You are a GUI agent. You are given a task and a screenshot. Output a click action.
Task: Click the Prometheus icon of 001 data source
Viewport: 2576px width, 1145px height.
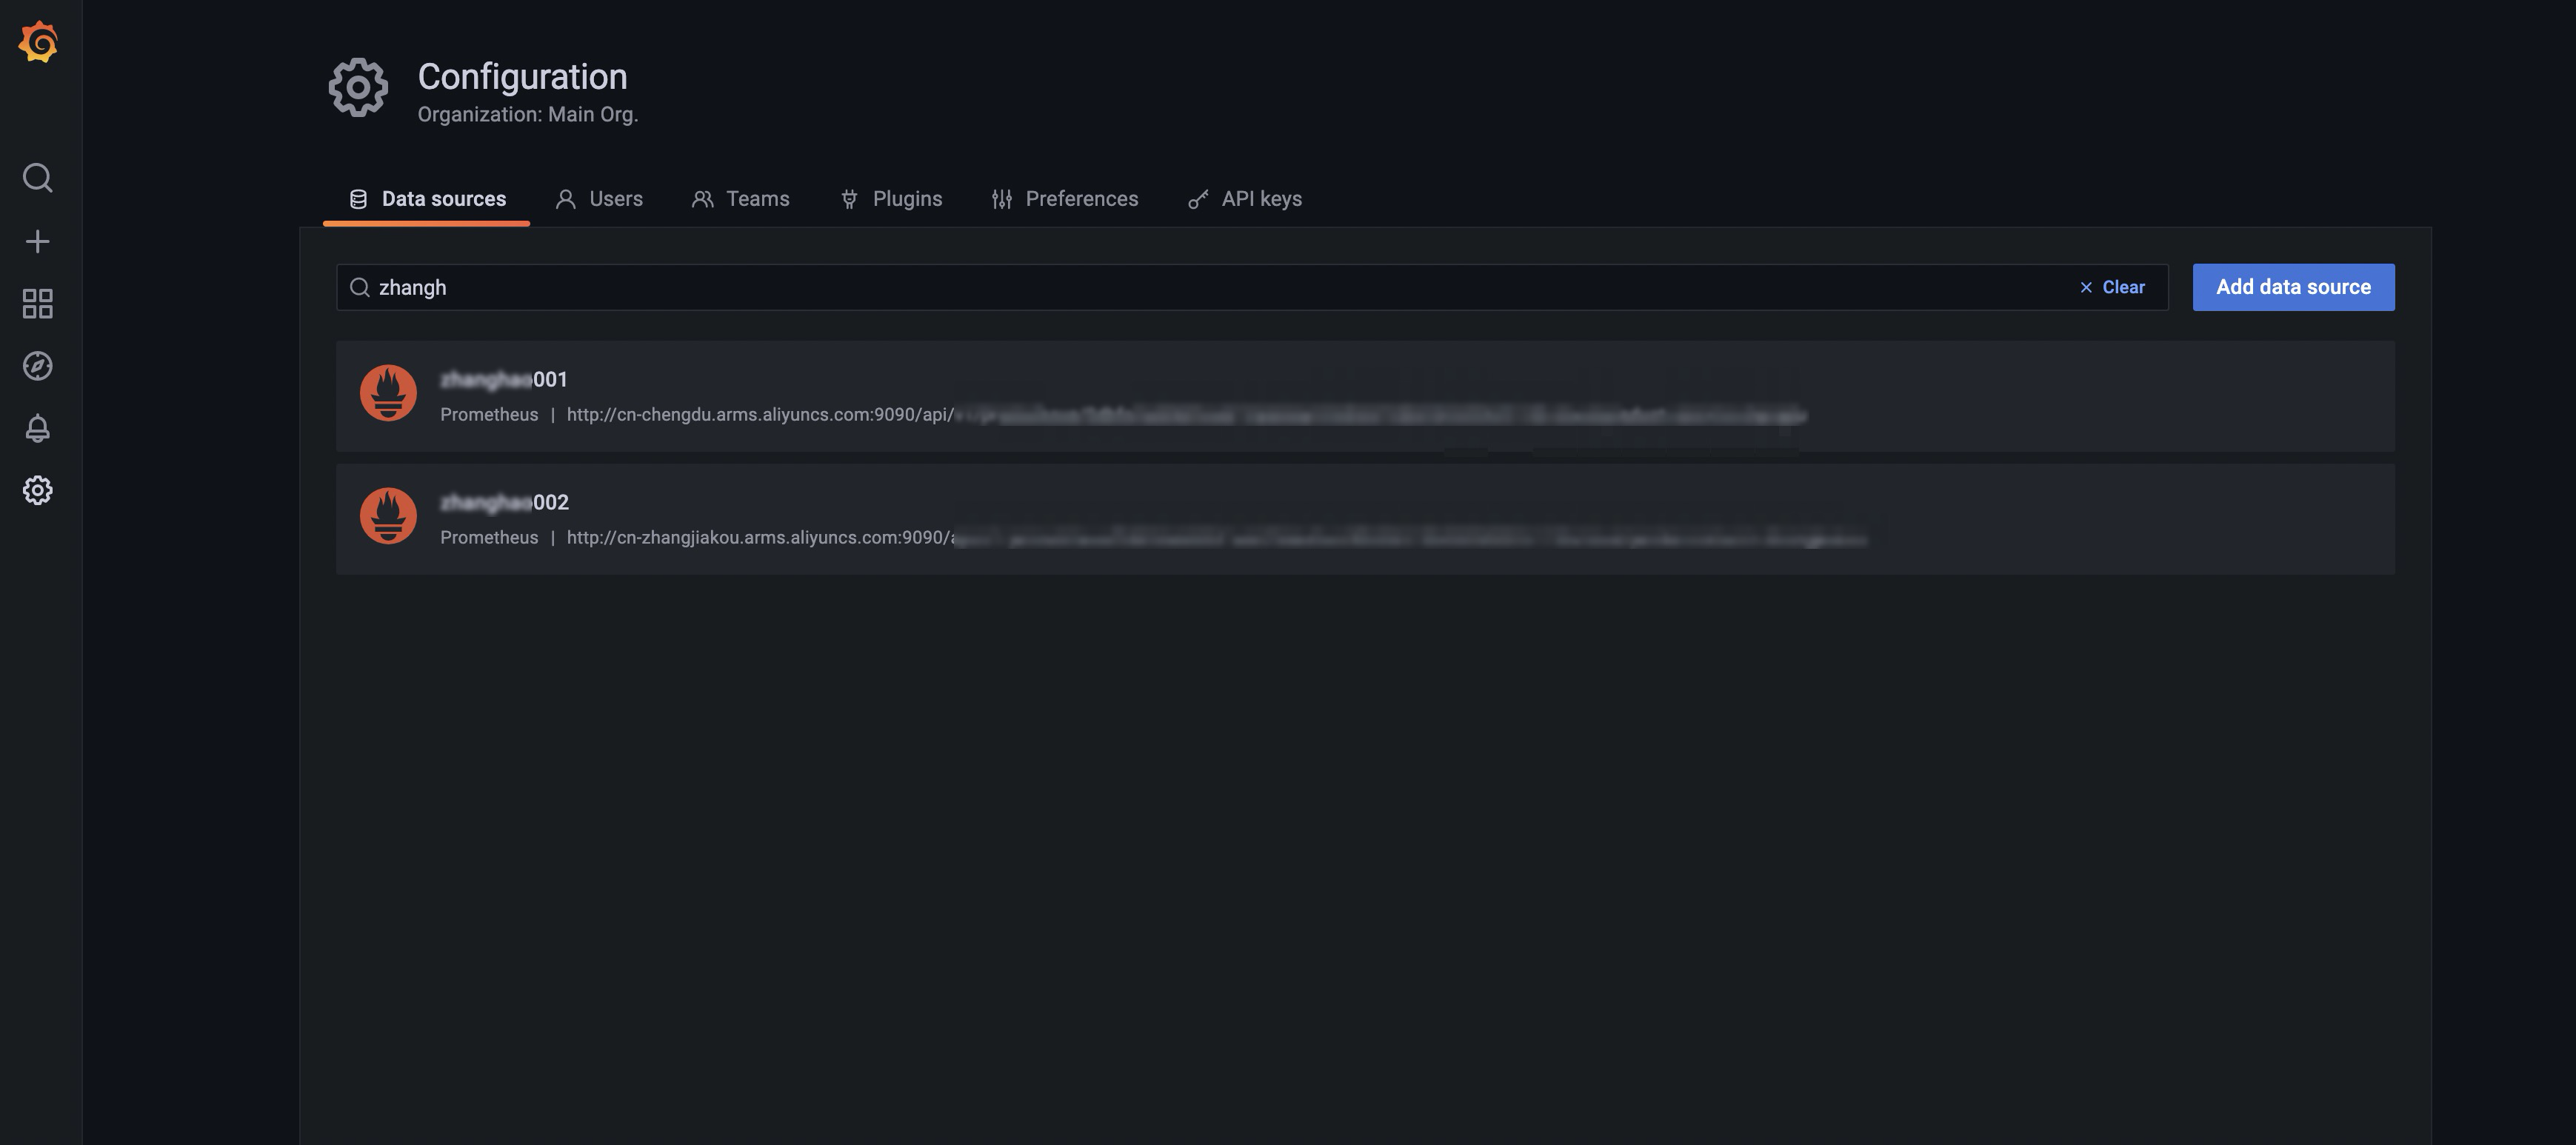[x=388, y=393]
